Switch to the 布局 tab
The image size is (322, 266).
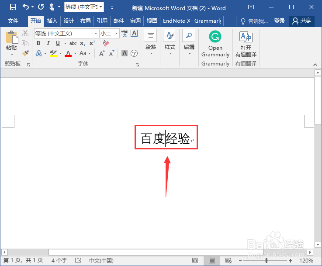(86, 21)
